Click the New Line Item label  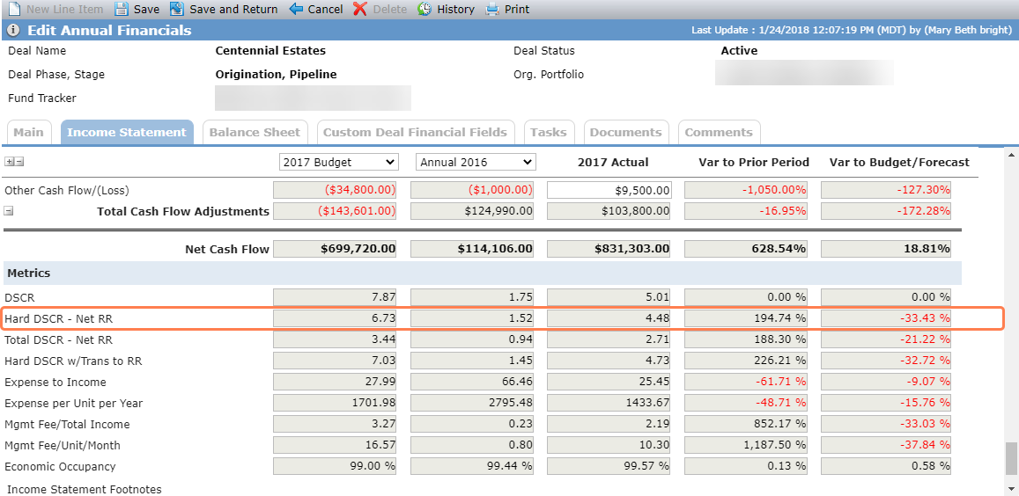tap(65, 10)
